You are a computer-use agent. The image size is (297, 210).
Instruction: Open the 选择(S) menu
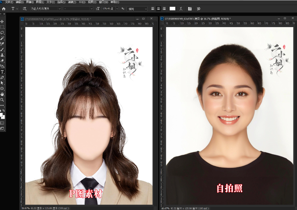point(61,2)
